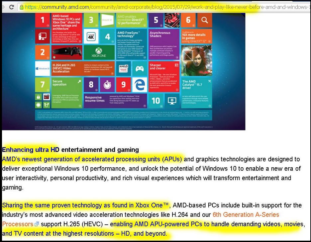Click the Ultra HD 4K icon tile
The image size is (311, 242).
[91, 37]
